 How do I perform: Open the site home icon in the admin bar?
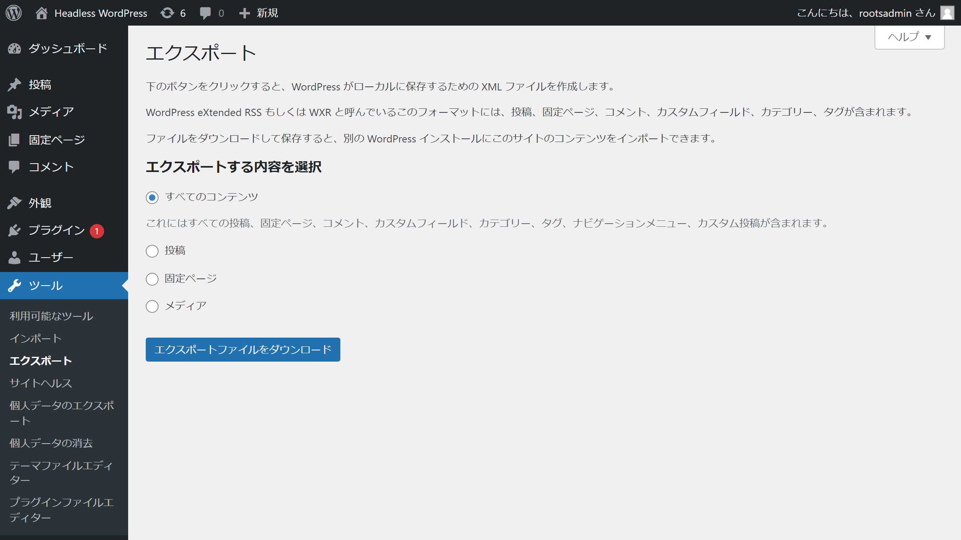pyautogui.click(x=42, y=13)
